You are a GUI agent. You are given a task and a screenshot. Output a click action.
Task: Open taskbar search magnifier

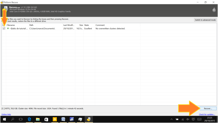[x=12, y=119]
